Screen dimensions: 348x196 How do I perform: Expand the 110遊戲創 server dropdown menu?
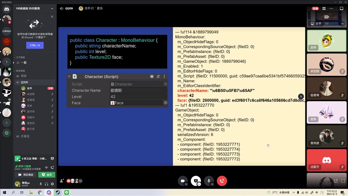pyautogui.click(x=52, y=8)
